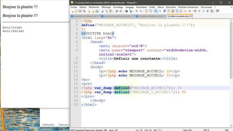This screenshot has height=131, width=233.
Task: Open the Modules d'extension menu
Action: [x=188, y=7]
